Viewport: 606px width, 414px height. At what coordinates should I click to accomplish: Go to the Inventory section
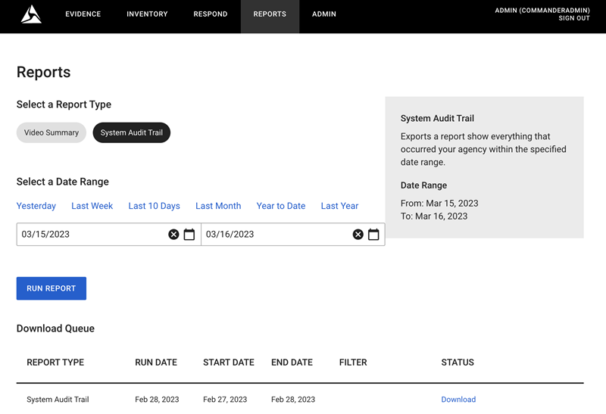(x=147, y=14)
